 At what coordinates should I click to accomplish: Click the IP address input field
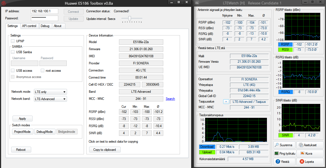pyautogui.click(x=45, y=11)
